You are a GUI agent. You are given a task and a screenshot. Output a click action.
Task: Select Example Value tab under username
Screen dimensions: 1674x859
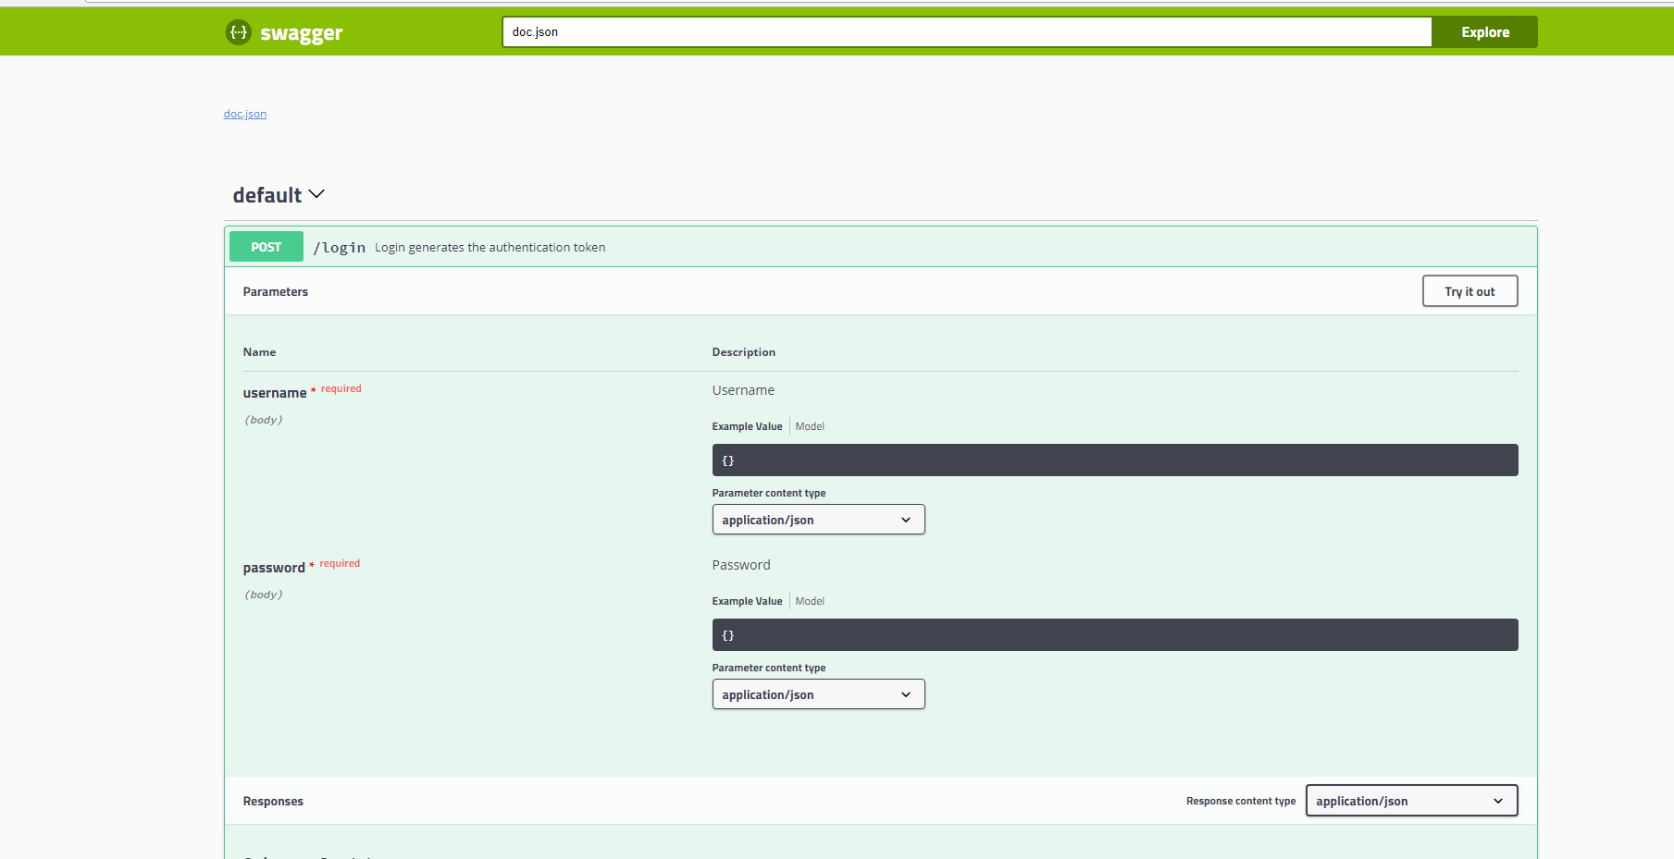tap(747, 426)
